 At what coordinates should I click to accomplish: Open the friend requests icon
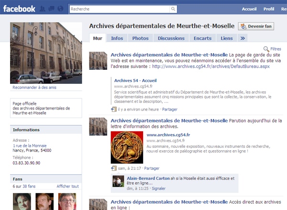[x=43, y=9]
